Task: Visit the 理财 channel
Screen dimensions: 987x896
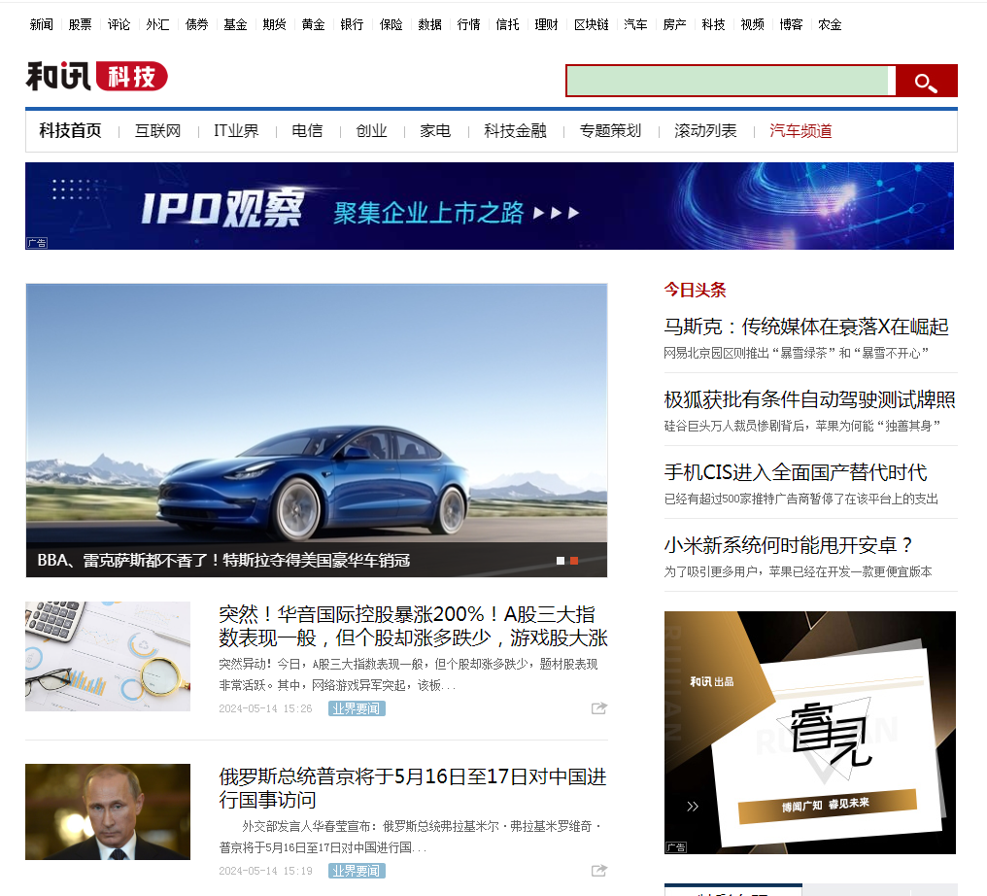Action: pyautogui.click(x=546, y=24)
